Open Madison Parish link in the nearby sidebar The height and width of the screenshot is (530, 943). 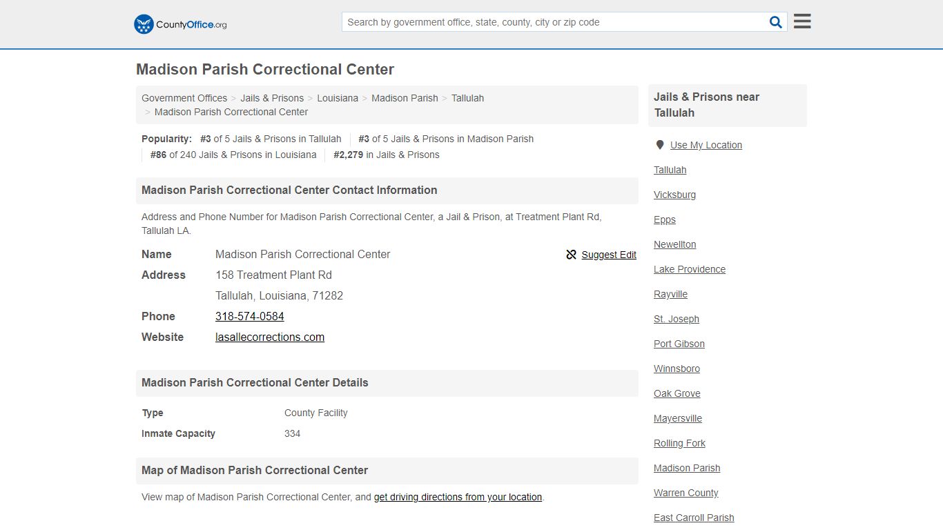click(687, 468)
